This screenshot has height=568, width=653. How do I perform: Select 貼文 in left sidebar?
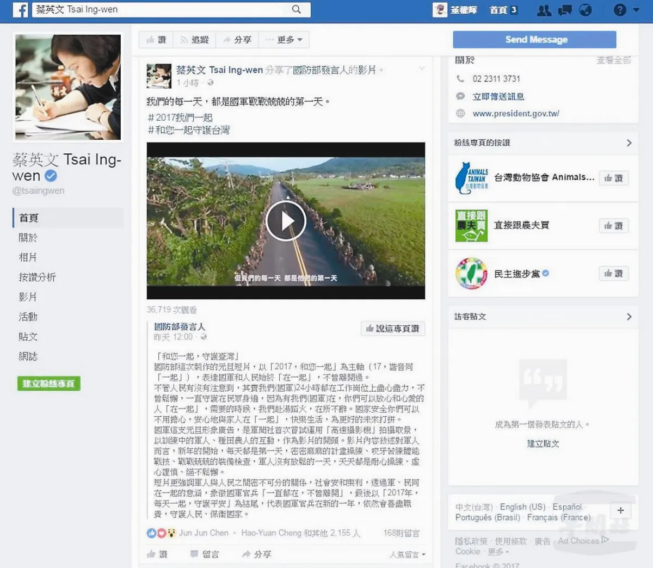28,337
